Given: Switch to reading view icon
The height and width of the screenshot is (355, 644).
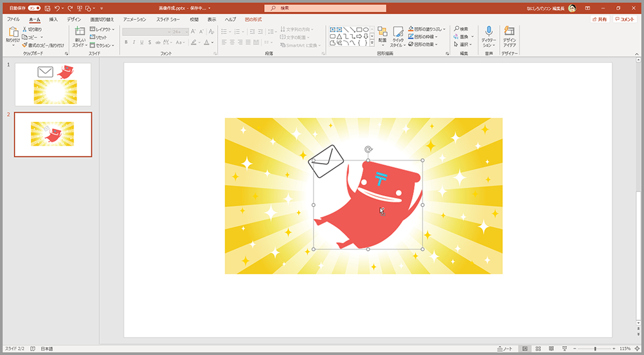Looking at the screenshot, I should pos(551,349).
